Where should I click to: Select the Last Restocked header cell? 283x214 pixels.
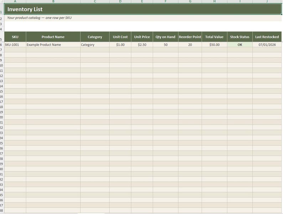tap(267, 37)
